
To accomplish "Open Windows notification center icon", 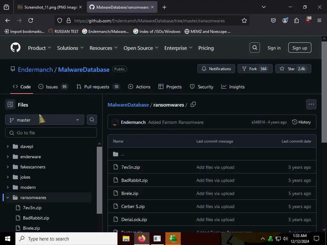I will tap(316, 239).
